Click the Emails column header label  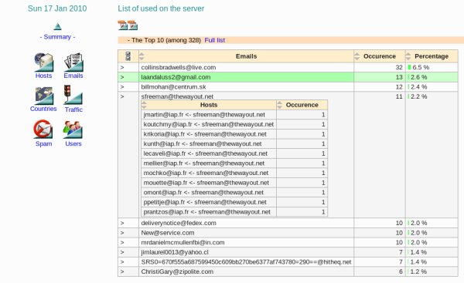tap(246, 56)
